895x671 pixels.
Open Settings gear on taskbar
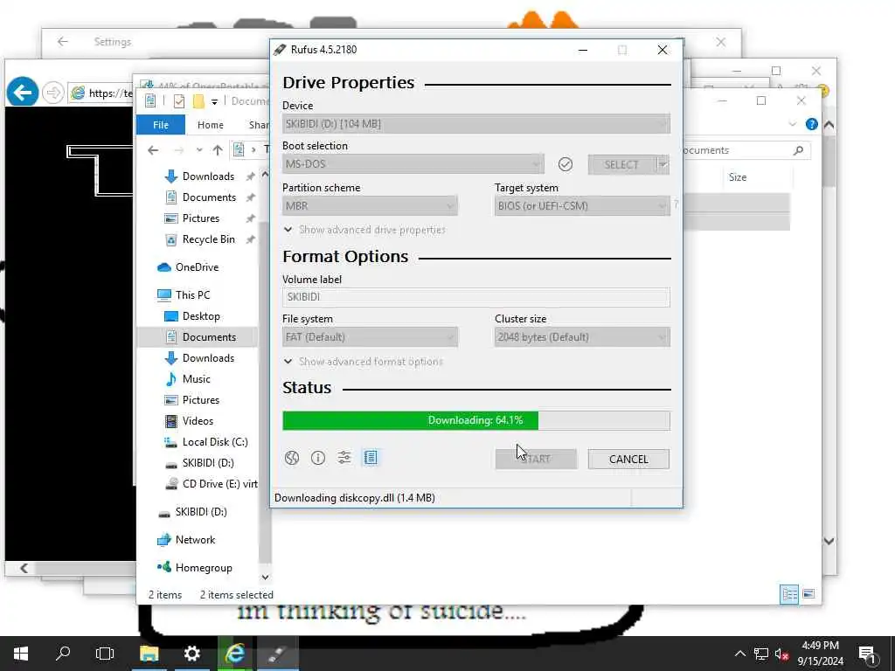click(x=191, y=654)
